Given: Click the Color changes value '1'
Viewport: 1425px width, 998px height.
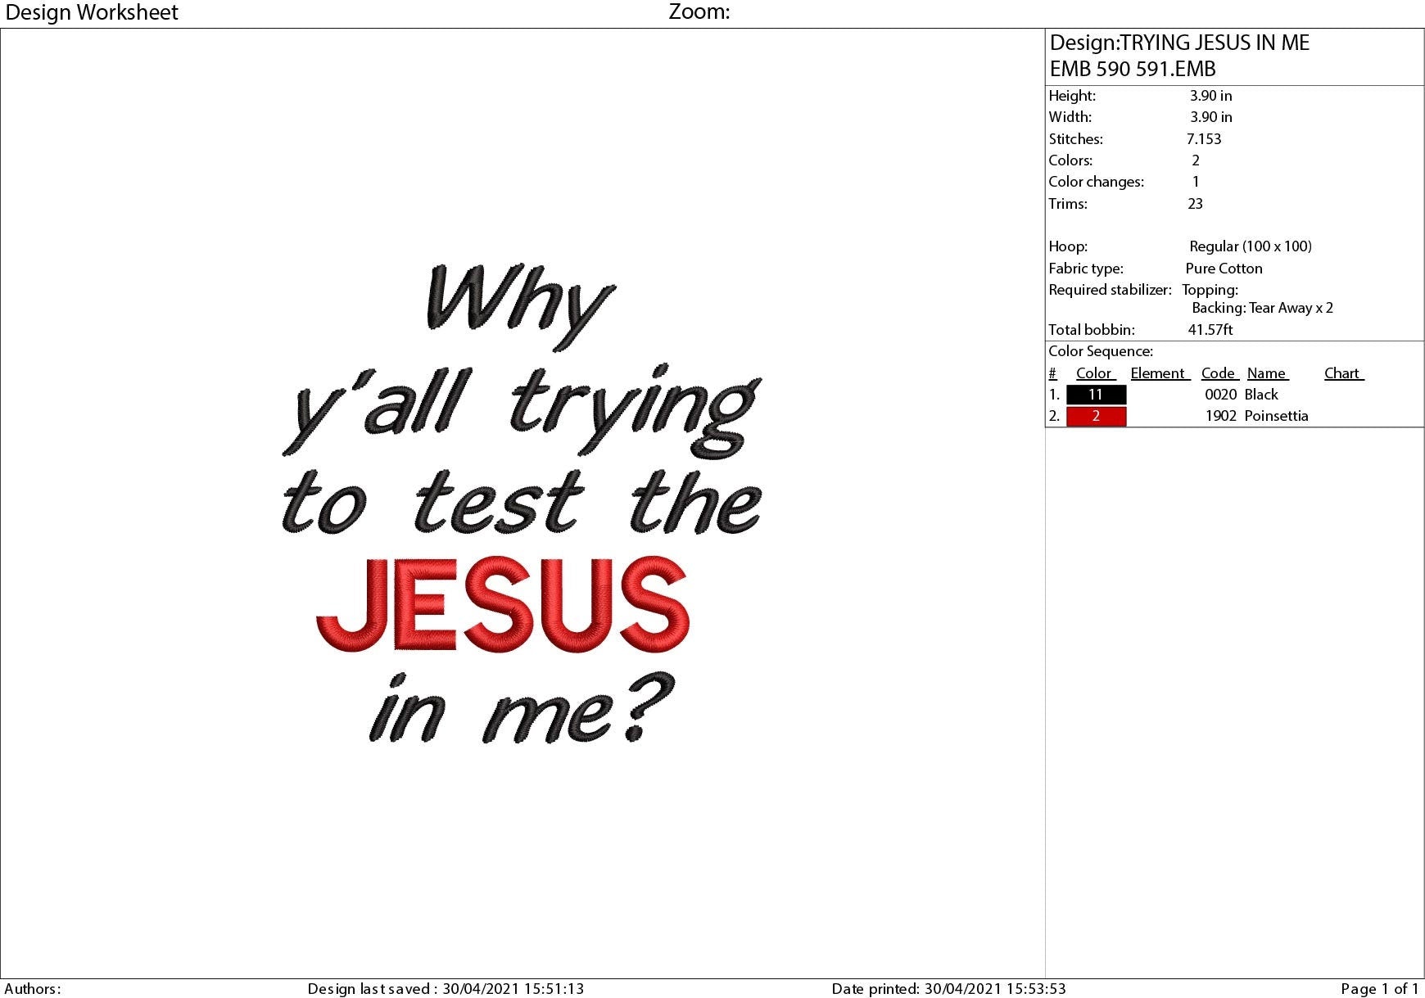Looking at the screenshot, I should click(1196, 182).
